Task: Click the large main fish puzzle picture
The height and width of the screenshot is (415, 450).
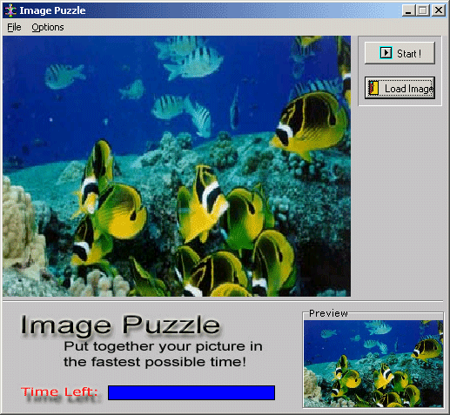Action: (177, 166)
